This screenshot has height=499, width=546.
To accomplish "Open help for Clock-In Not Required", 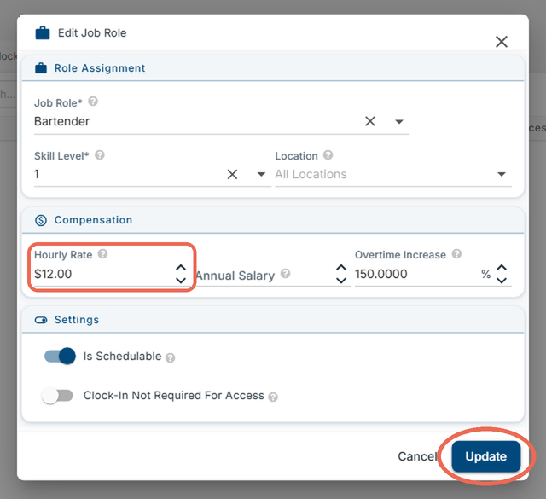I will (273, 397).
